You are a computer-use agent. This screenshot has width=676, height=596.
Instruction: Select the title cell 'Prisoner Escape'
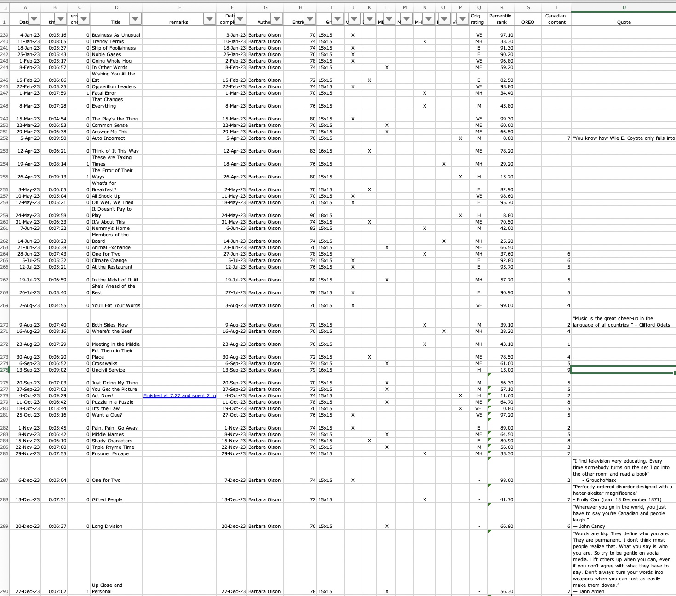coord(116,453)
